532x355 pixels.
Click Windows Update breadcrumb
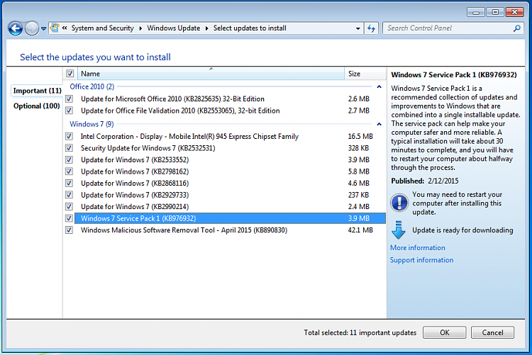(173, 28)
